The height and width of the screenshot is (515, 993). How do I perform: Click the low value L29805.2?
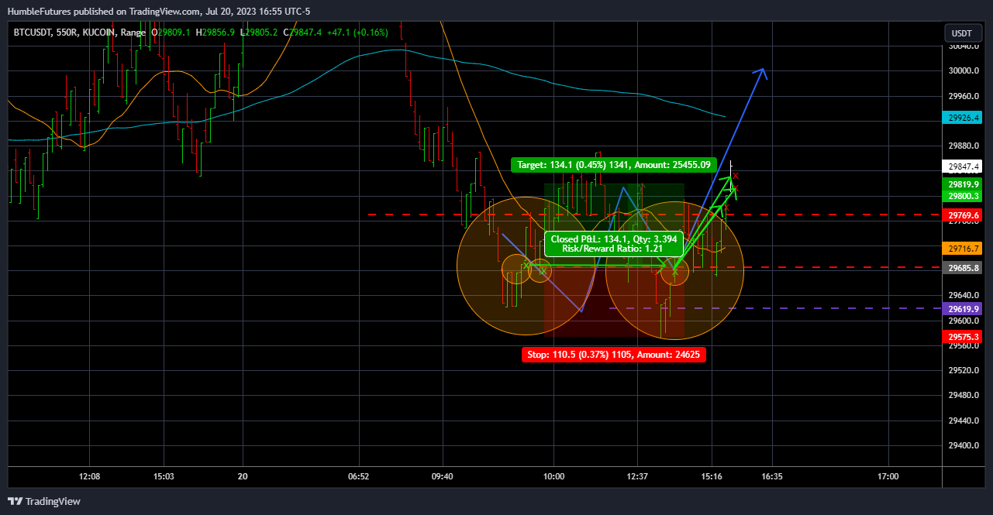click(259, 33)
